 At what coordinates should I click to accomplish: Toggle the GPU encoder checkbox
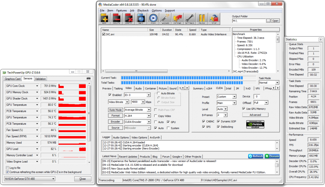pyautogui.click(x=168, y=122)
